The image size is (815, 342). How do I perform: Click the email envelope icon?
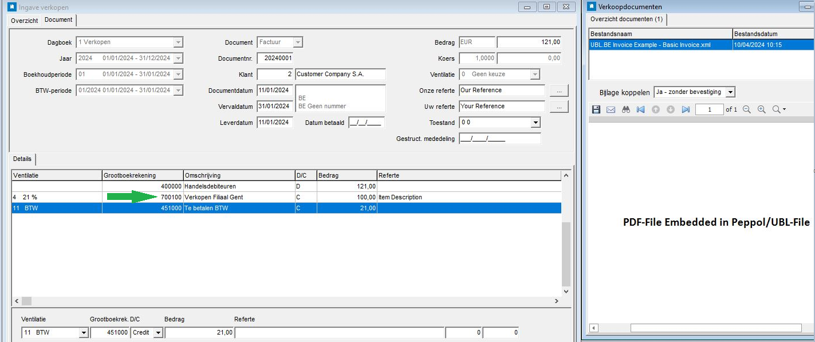[x=611, y=109]
